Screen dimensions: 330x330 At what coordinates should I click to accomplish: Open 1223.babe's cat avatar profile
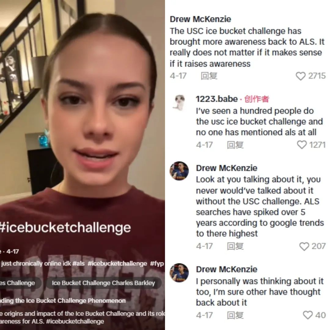coord(179,102)
